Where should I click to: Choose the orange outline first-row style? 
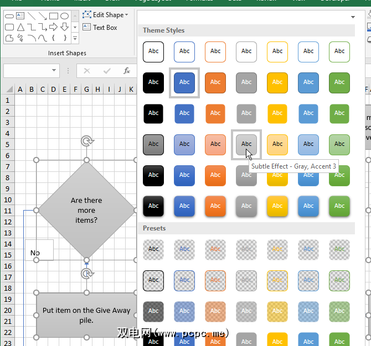pos(215,52)
